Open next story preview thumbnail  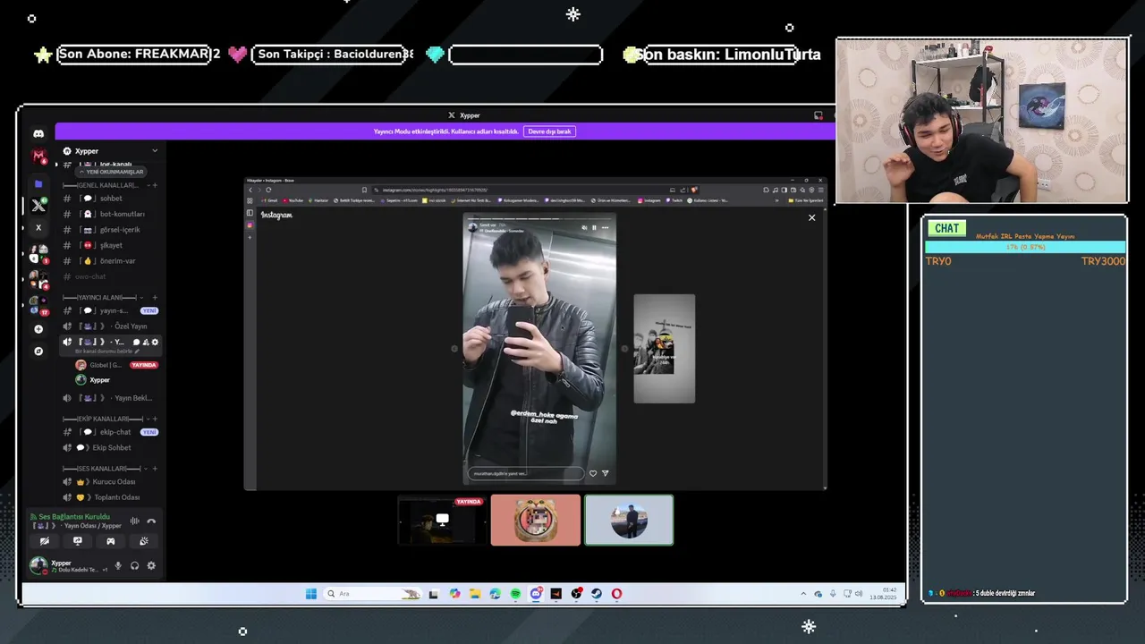click(664, 349)
